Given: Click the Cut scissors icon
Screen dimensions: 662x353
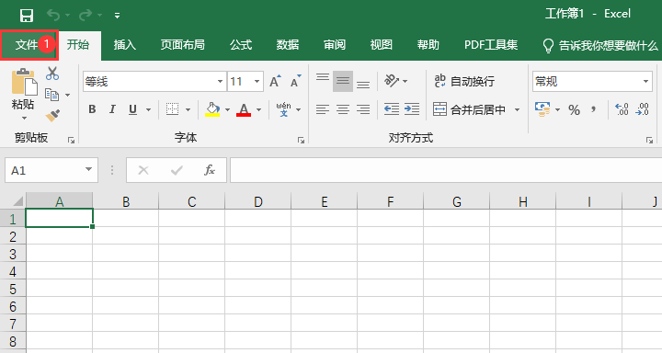Looking at the screenshot, I should click(x=52, y=74).
